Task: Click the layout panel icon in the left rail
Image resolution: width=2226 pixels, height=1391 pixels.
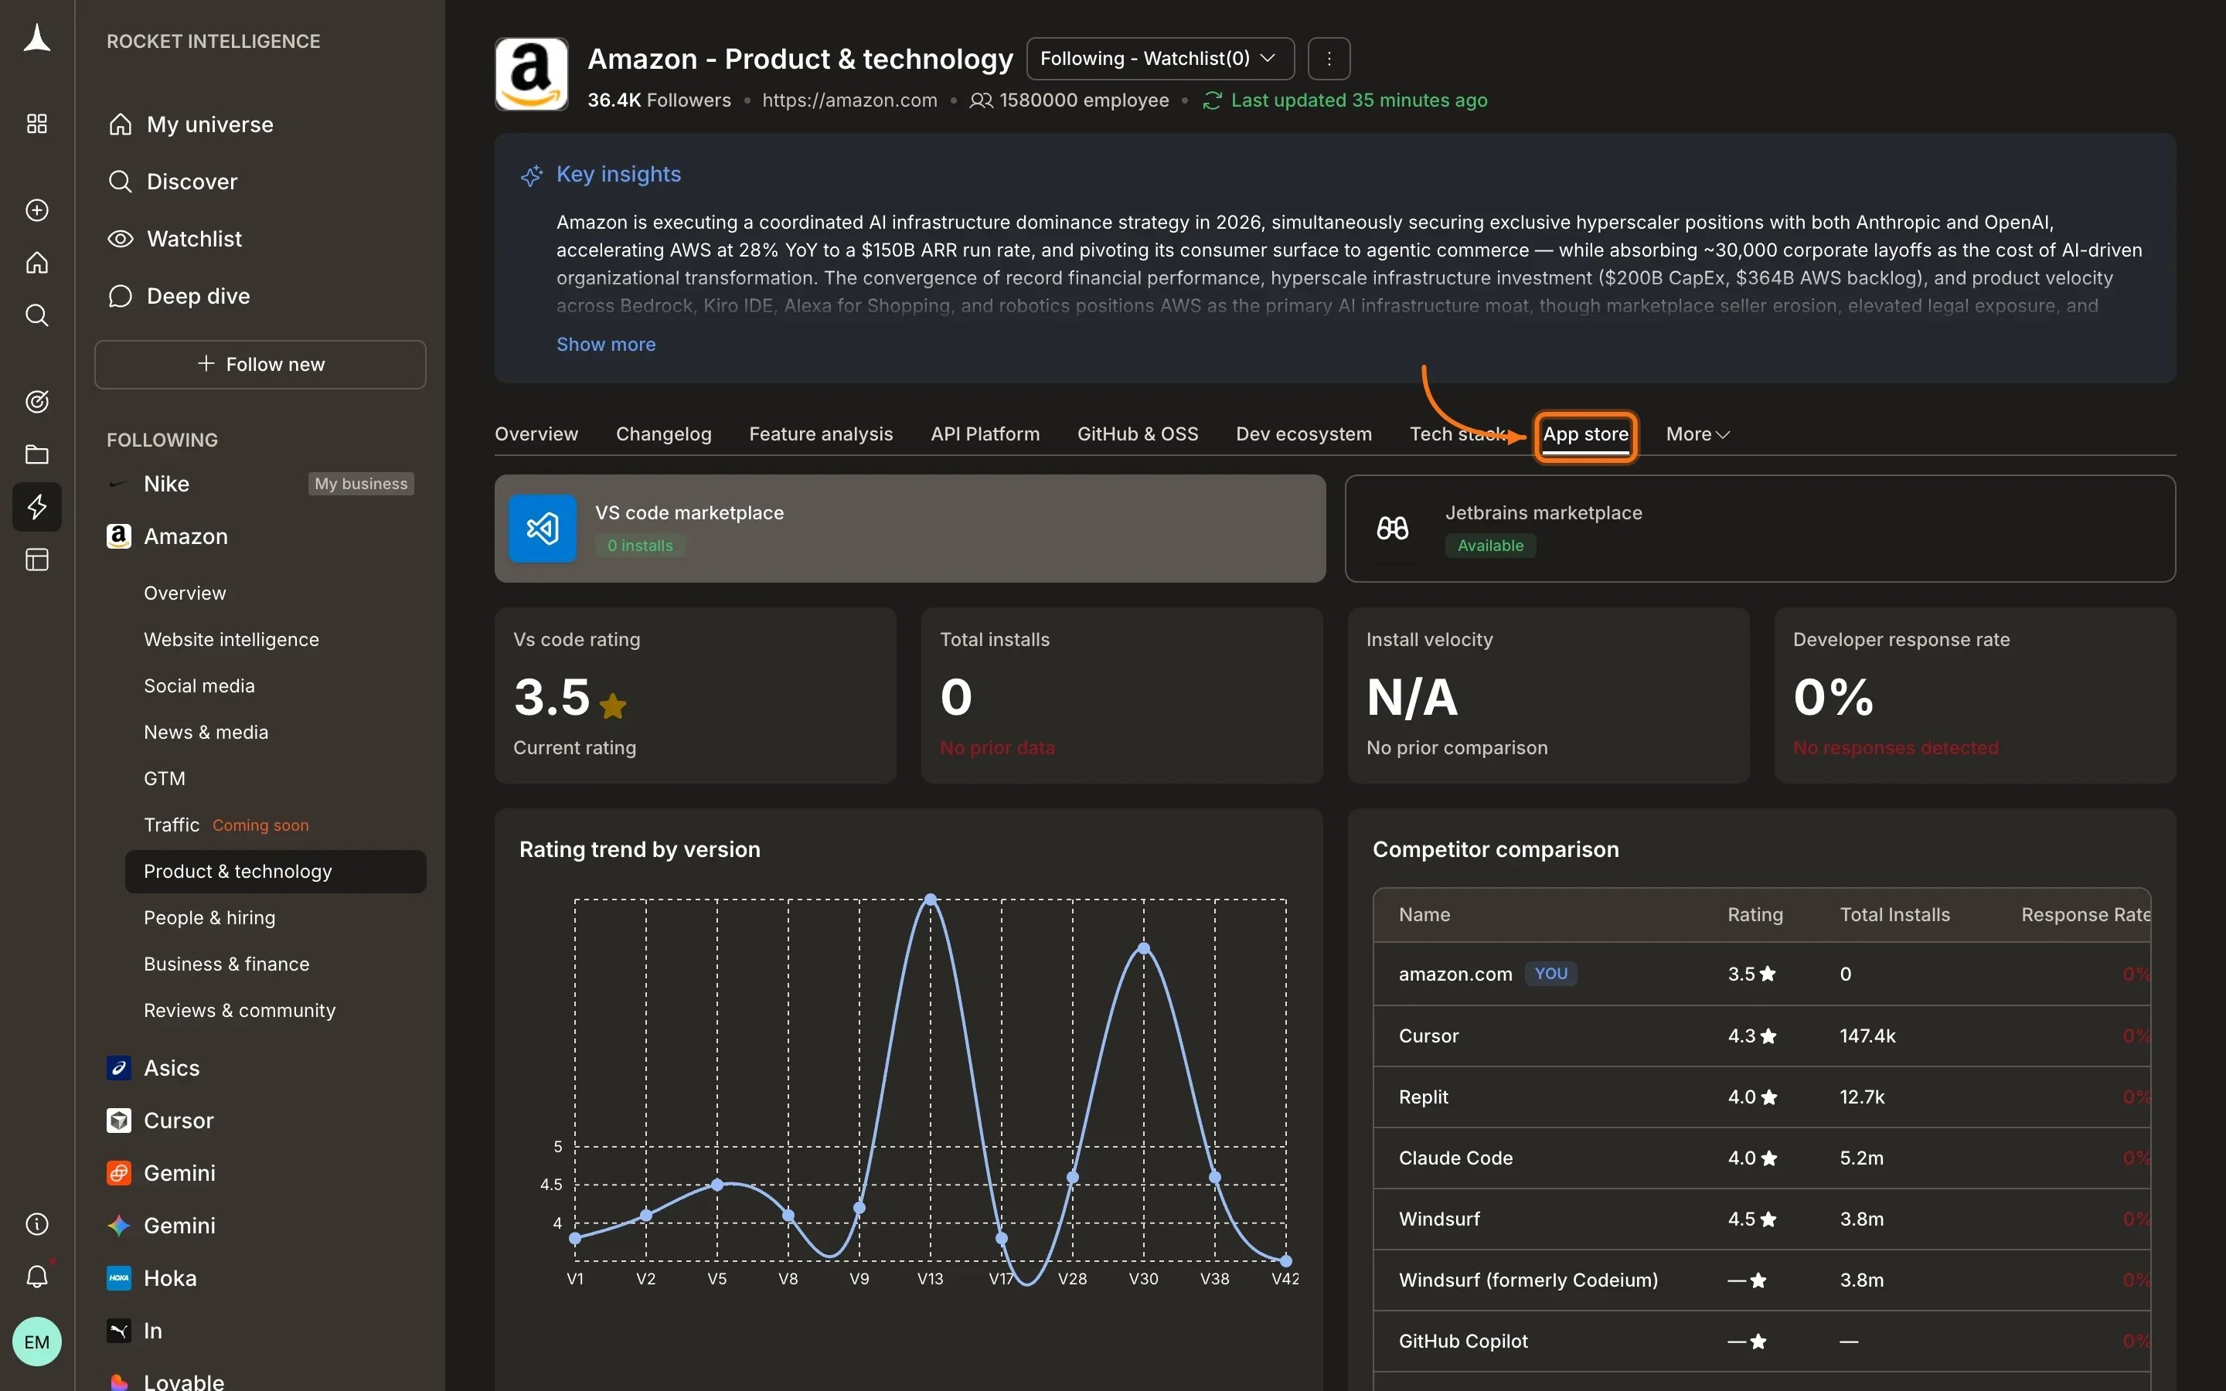Action: 37,559
